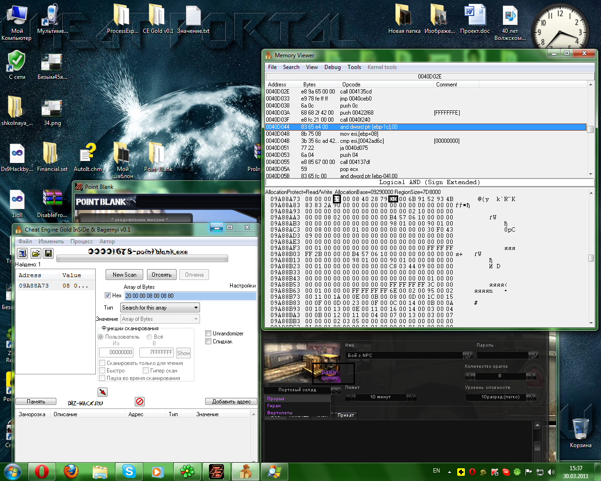601x481 pixels.
Task: Select Прорыв in the map list
Action: pyautogui.click(x=276, y=399)
